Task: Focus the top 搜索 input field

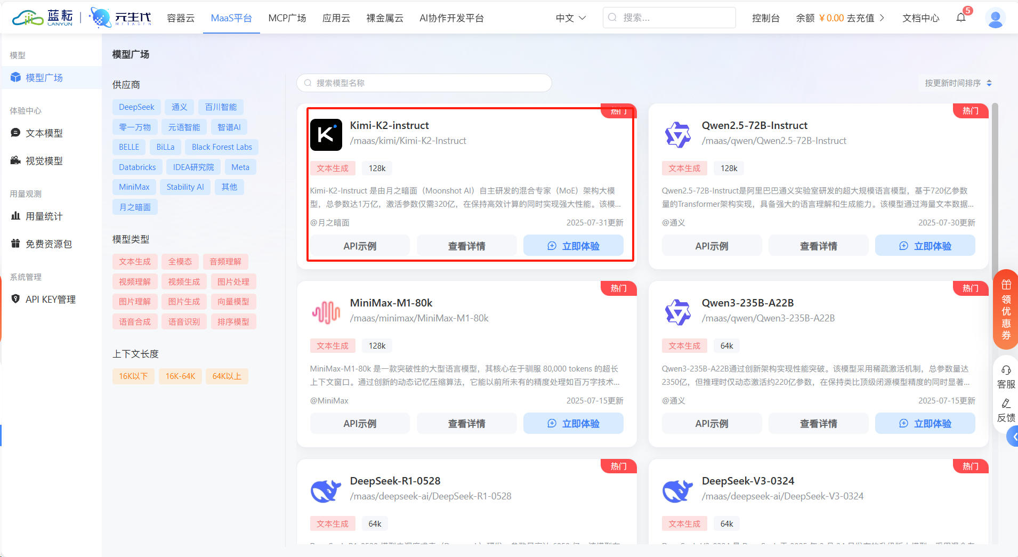Action: [669, 18]
